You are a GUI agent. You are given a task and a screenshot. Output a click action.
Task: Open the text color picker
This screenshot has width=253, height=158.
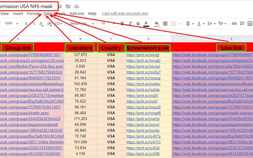click(146, 24)
